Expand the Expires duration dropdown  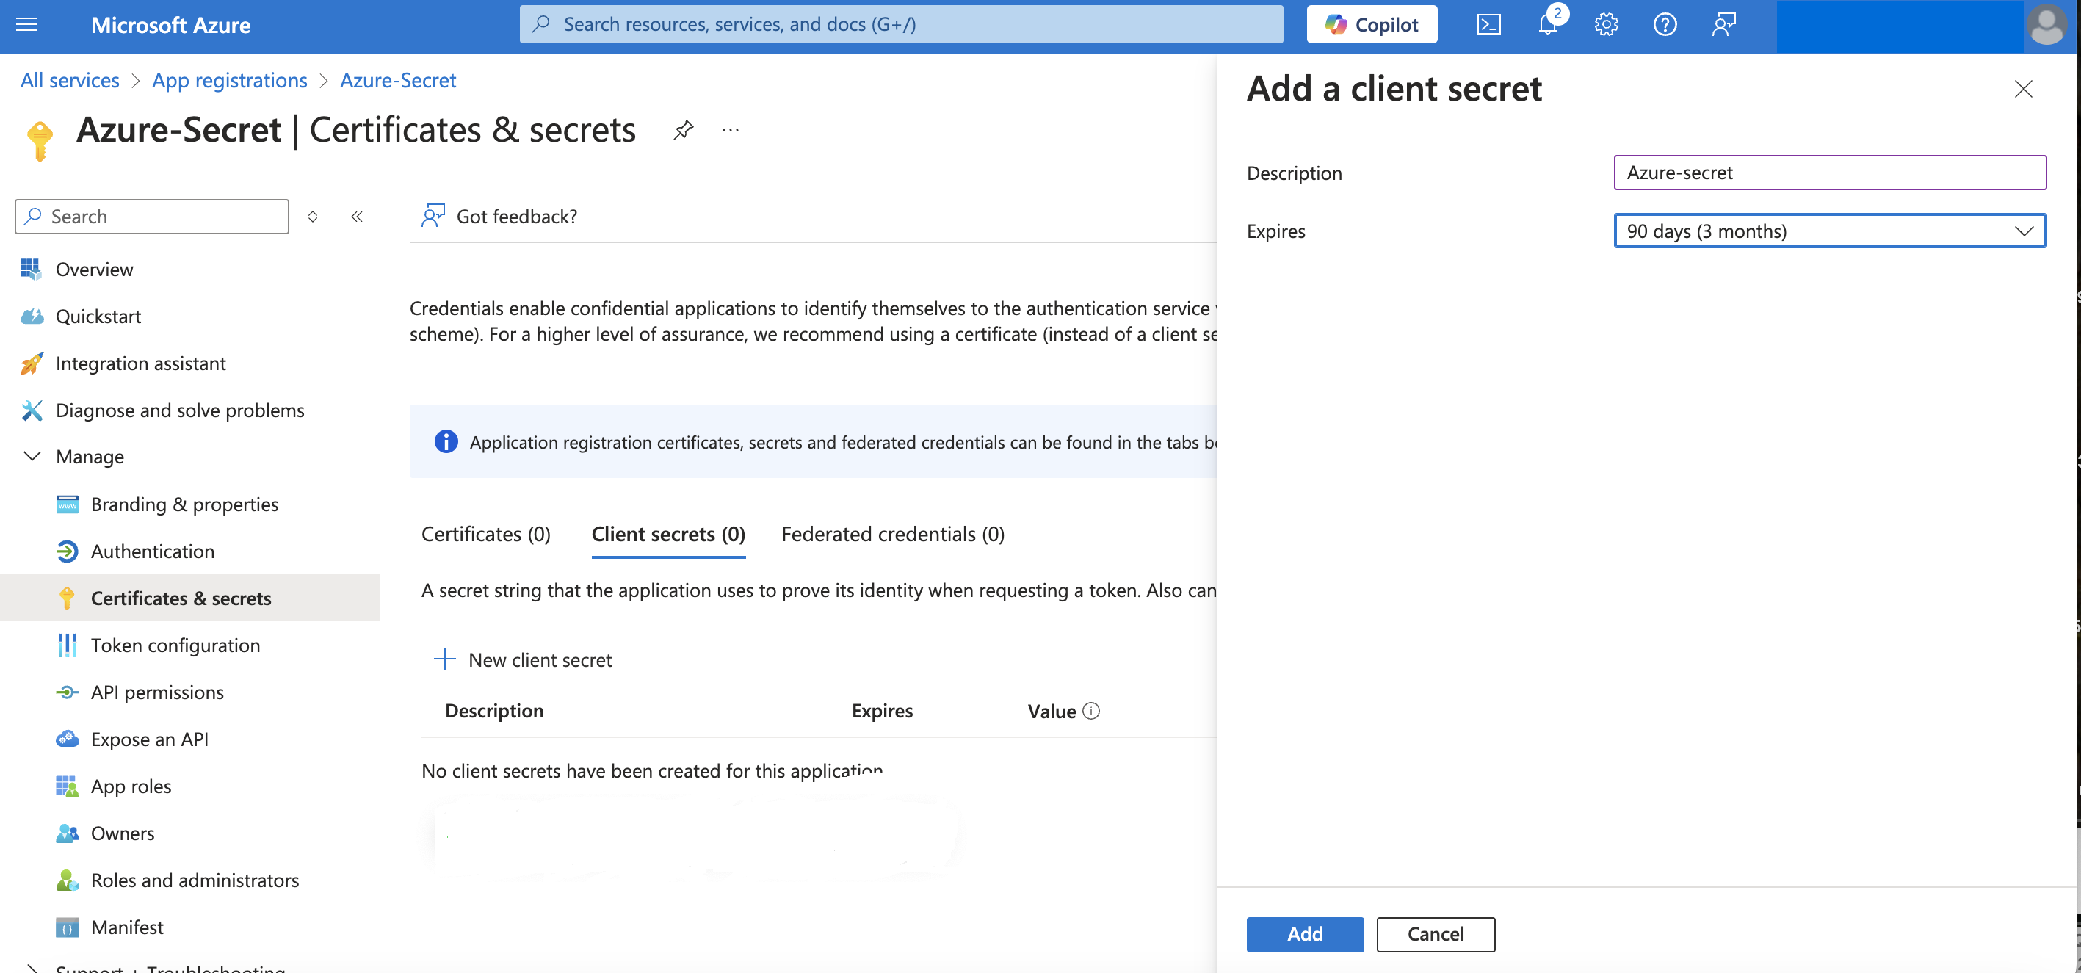[x=1829, y=231]
